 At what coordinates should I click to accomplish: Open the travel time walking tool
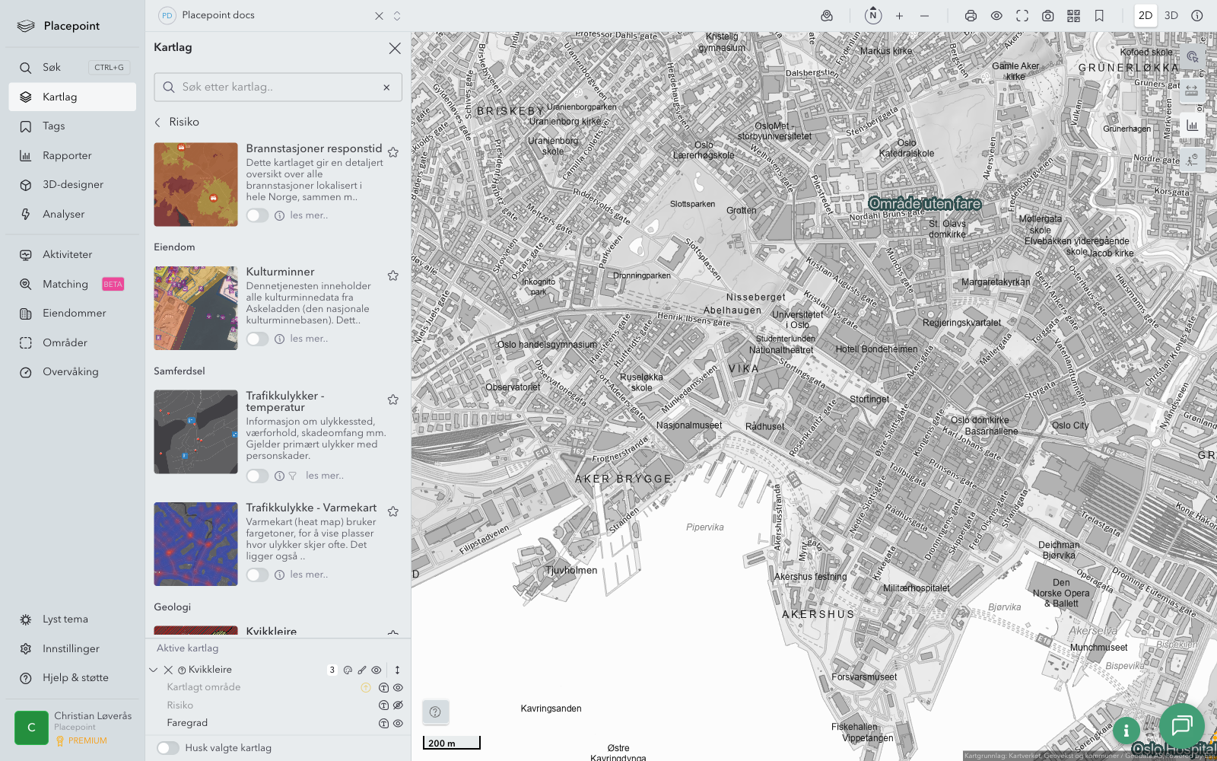1192,159
